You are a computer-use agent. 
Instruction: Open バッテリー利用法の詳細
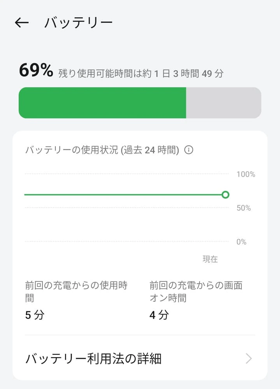tap(93, 359)
